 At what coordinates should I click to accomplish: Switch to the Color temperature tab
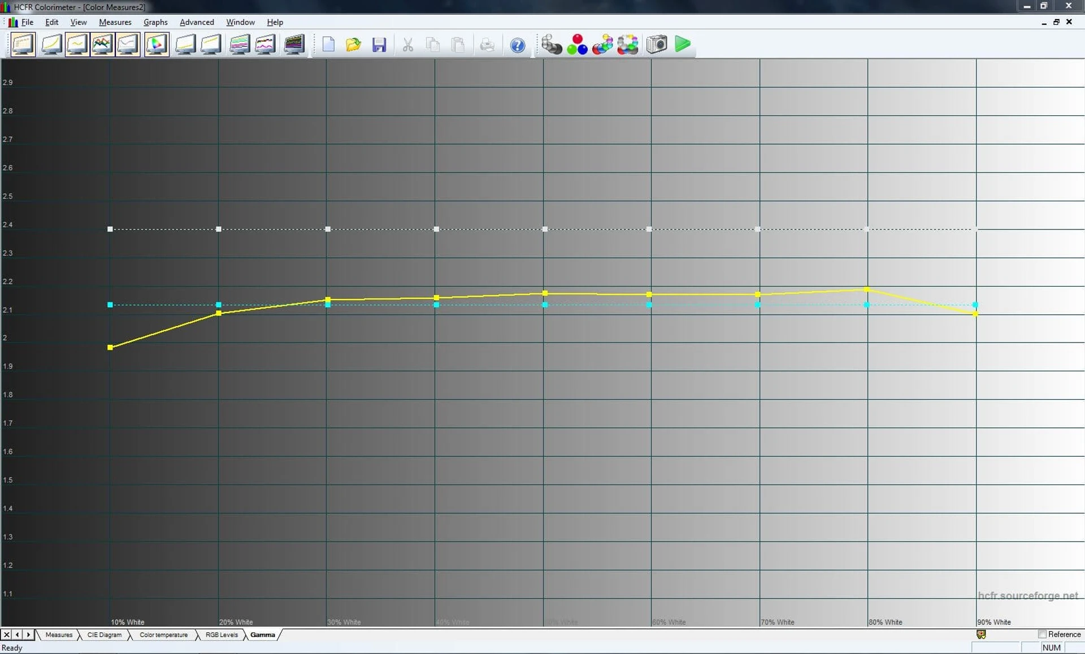pyautogui.click(x=163, y=635)
